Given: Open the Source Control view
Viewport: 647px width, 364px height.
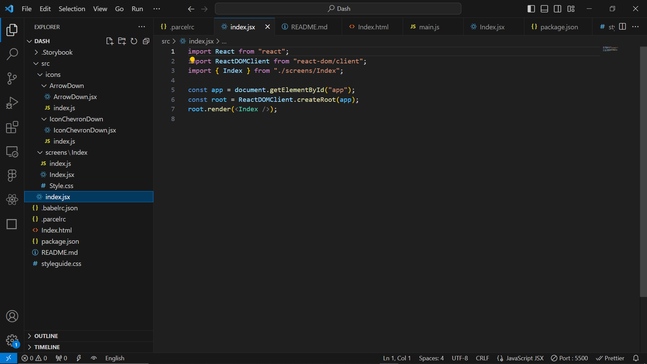Looking at the screenshot, I should point(12,79).
